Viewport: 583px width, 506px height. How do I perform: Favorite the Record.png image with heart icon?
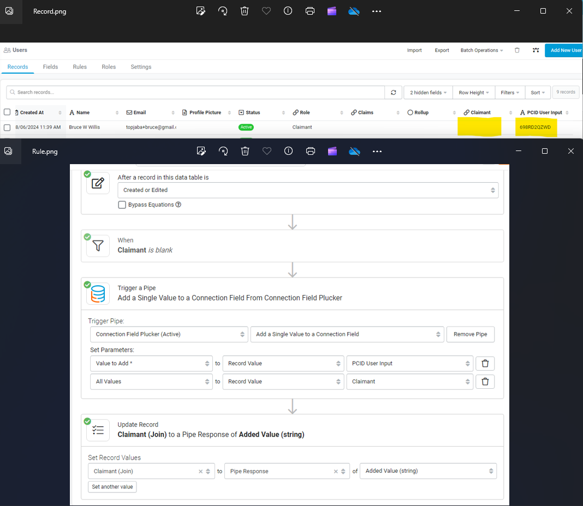266,11
